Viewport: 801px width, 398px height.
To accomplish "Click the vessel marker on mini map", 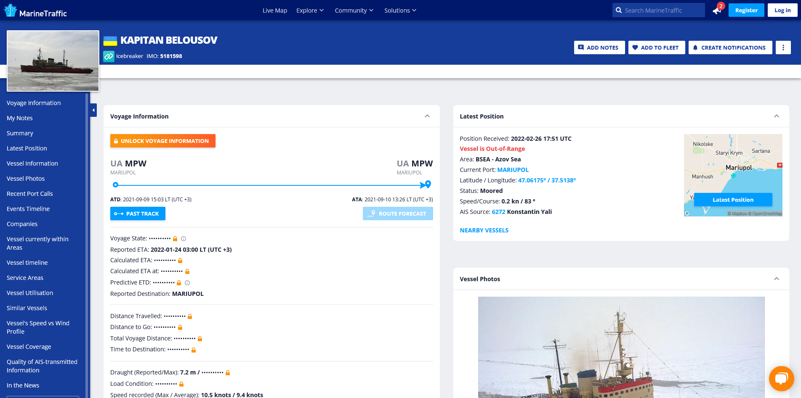I will (733, 175).
